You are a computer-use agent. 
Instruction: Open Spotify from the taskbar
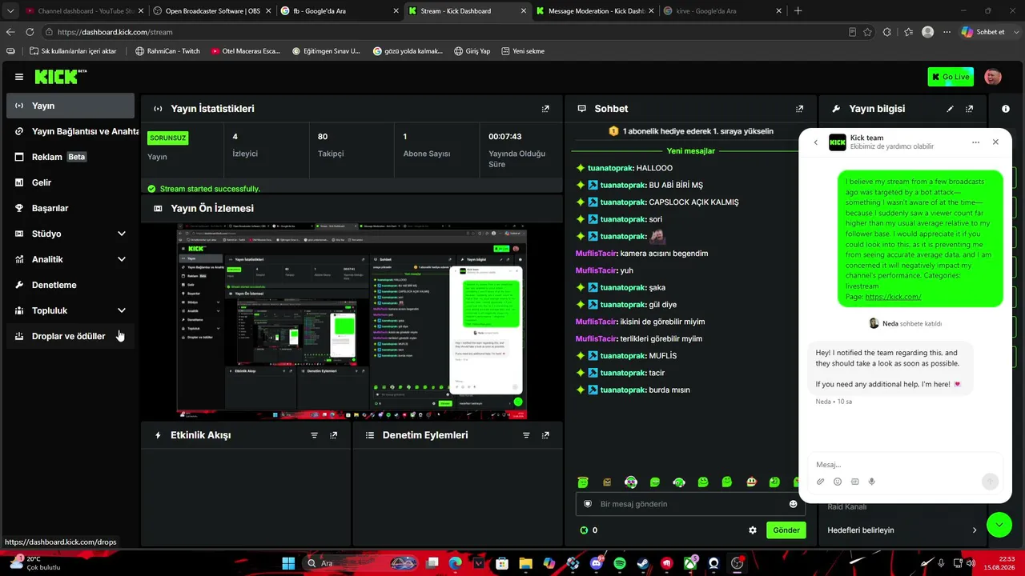click(619, 563)
